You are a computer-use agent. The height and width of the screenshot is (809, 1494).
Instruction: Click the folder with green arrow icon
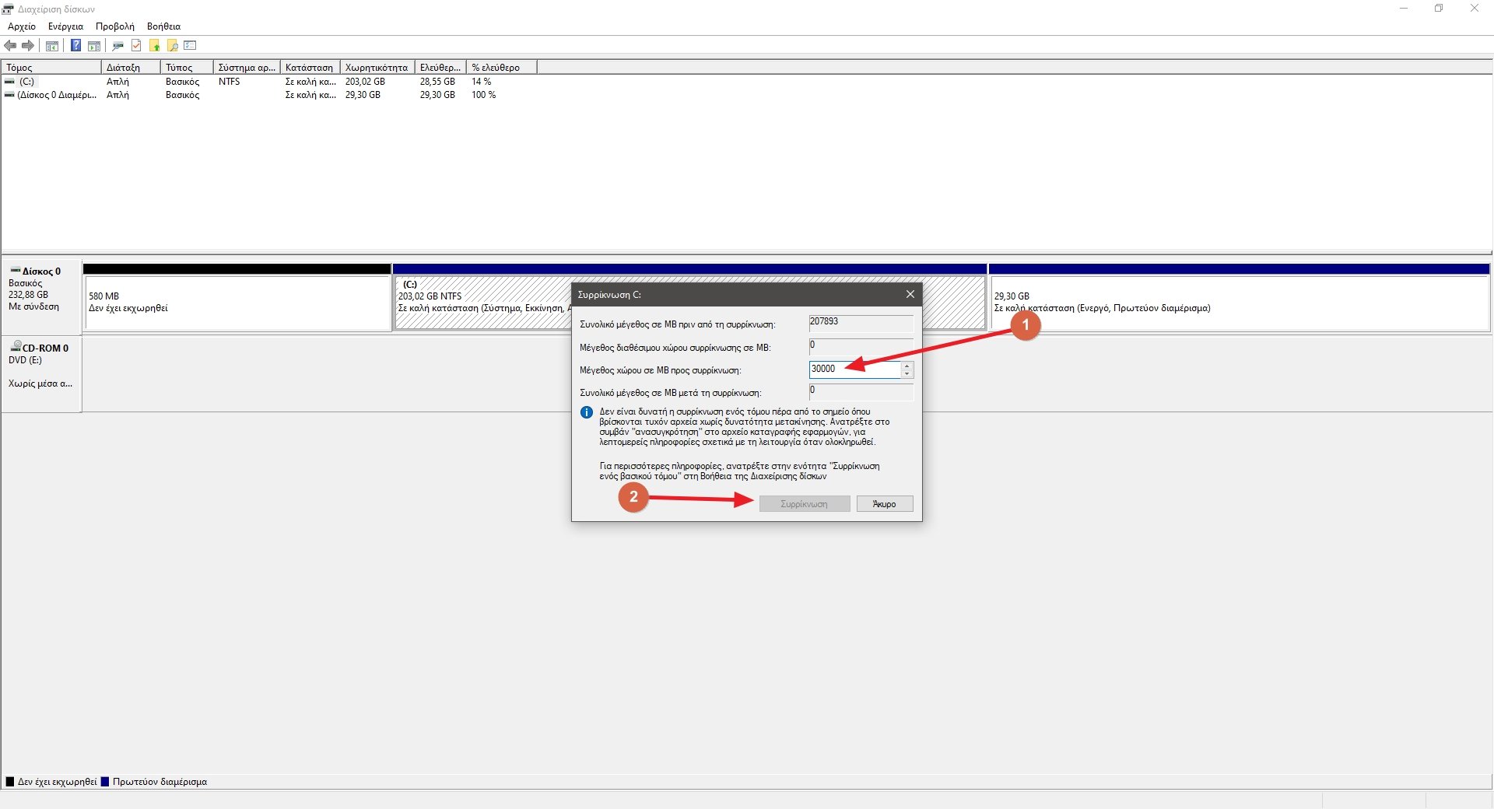pyautogui.click(x=154, y=46)
